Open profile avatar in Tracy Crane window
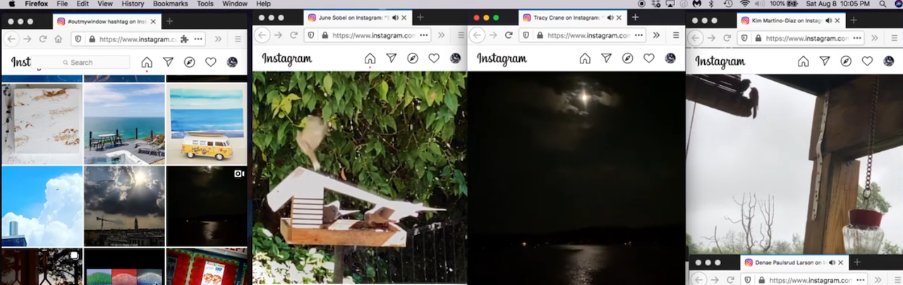903x285 pixels. 670,58
